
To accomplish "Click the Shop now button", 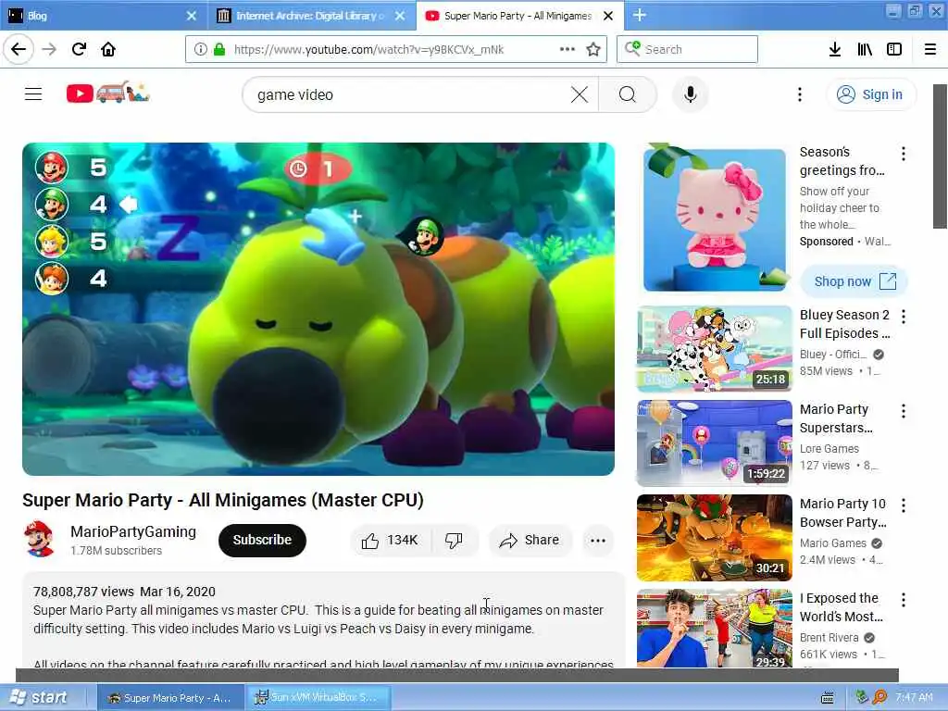I will tap(854, 281).
